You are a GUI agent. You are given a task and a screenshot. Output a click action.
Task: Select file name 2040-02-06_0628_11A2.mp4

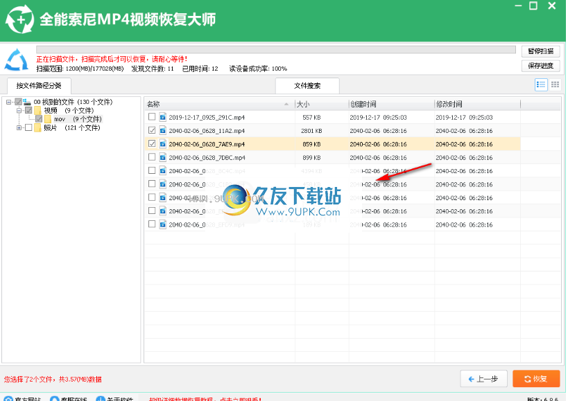207,130
